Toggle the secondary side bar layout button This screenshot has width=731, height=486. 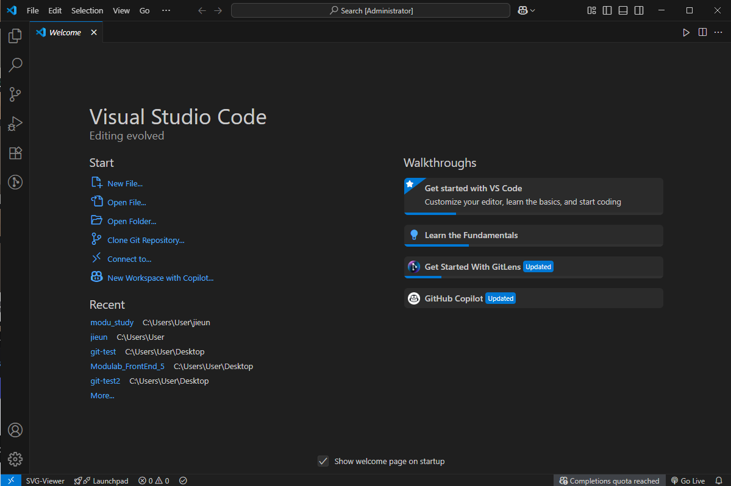click(639, 10)
